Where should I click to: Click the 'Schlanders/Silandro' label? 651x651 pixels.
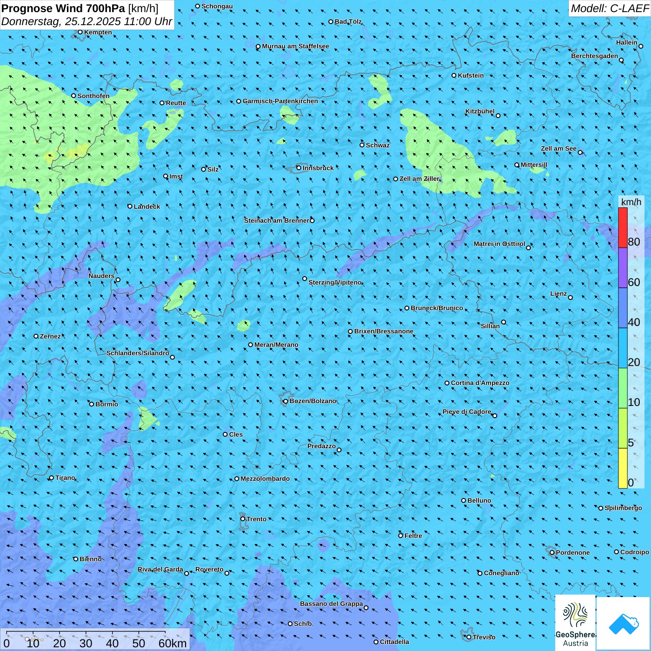click(138, 353)
